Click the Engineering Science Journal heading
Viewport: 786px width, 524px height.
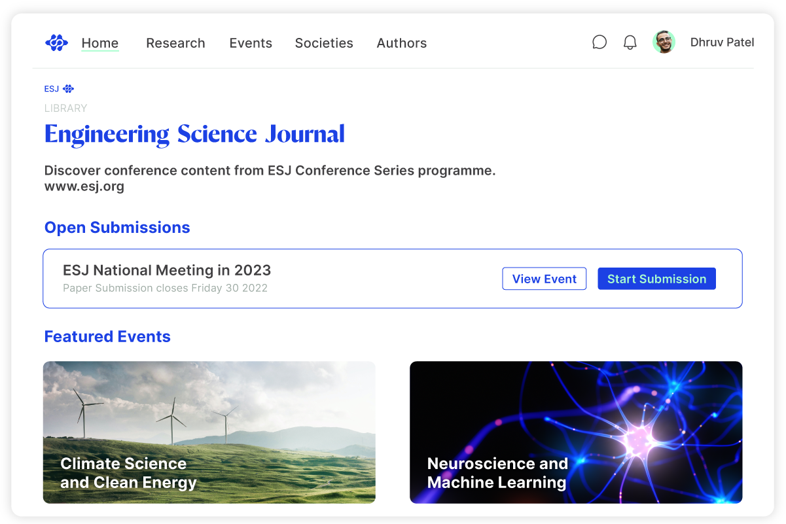[x=194, y=134]
